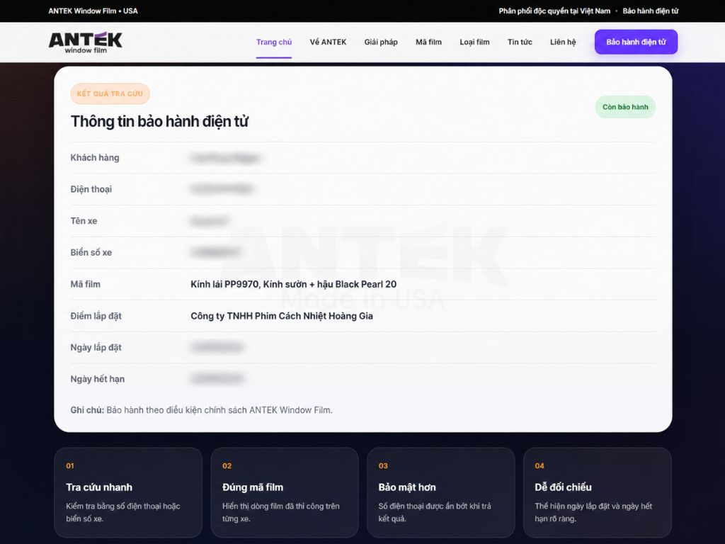
Task: Go to the Về ANTEK page
Action: pos(328,42)
